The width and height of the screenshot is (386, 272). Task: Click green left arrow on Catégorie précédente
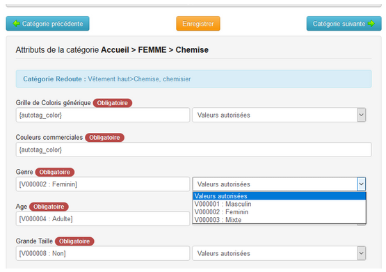coord(16,24)
